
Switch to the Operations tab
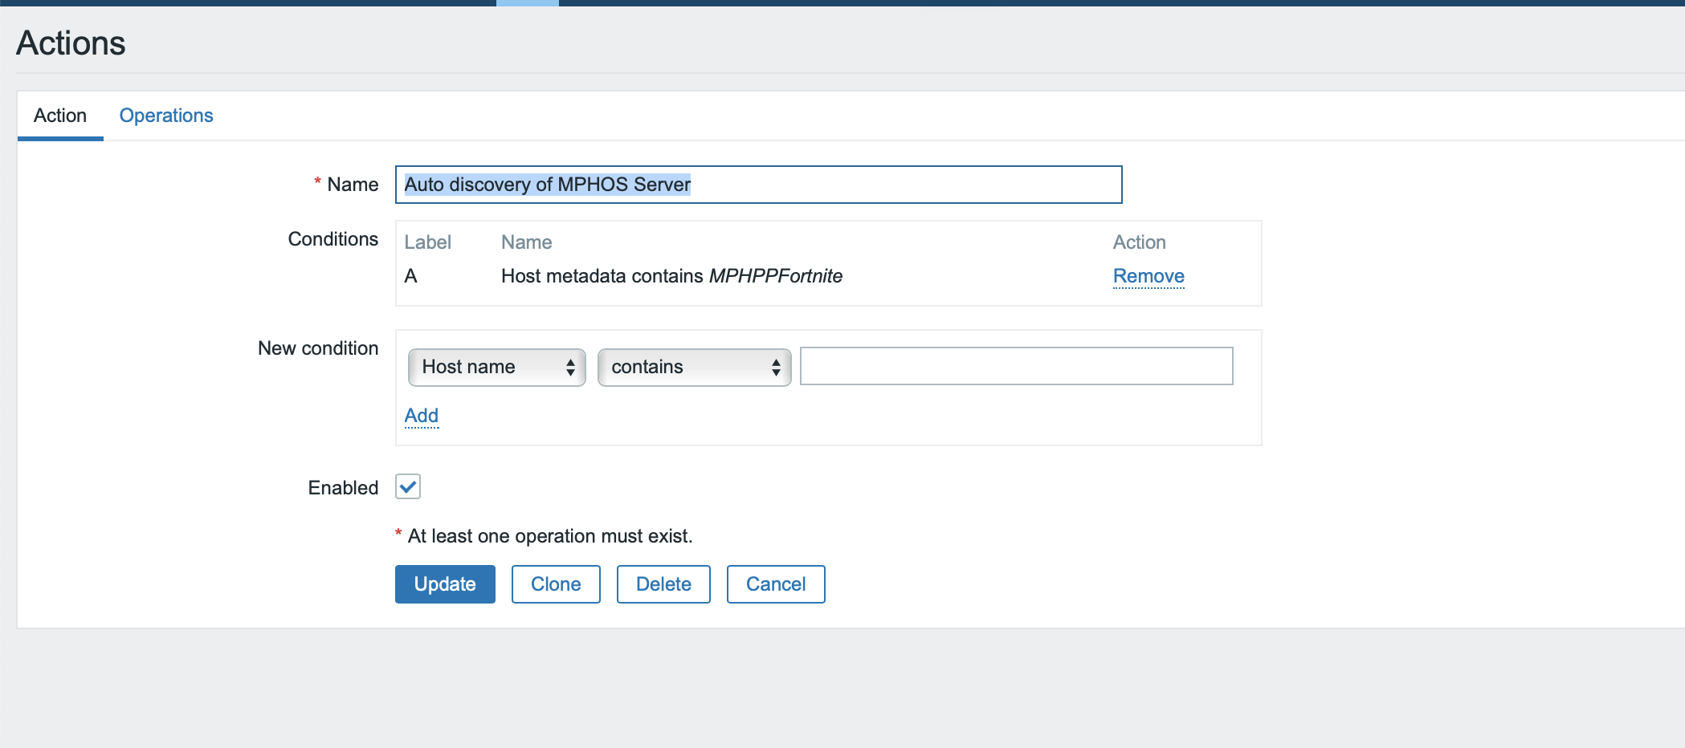pos(166,116)
